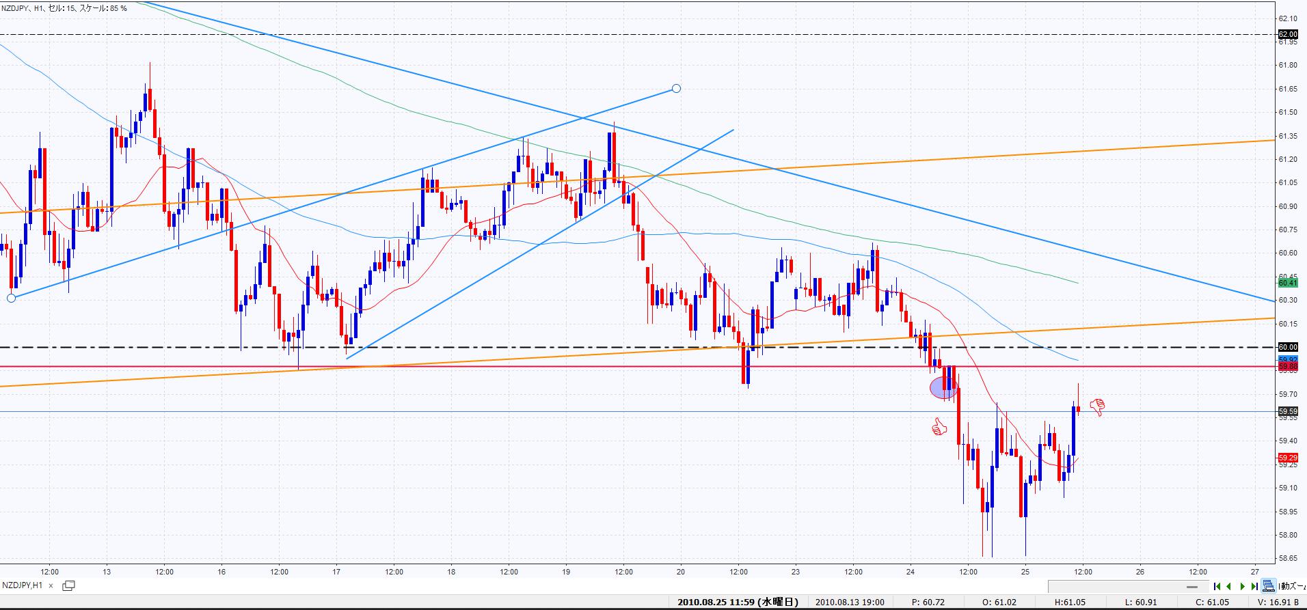This screenshot has height=610, width=1307.
Task: Click the new chart window icon beside tab
Action: click(68, 585)
